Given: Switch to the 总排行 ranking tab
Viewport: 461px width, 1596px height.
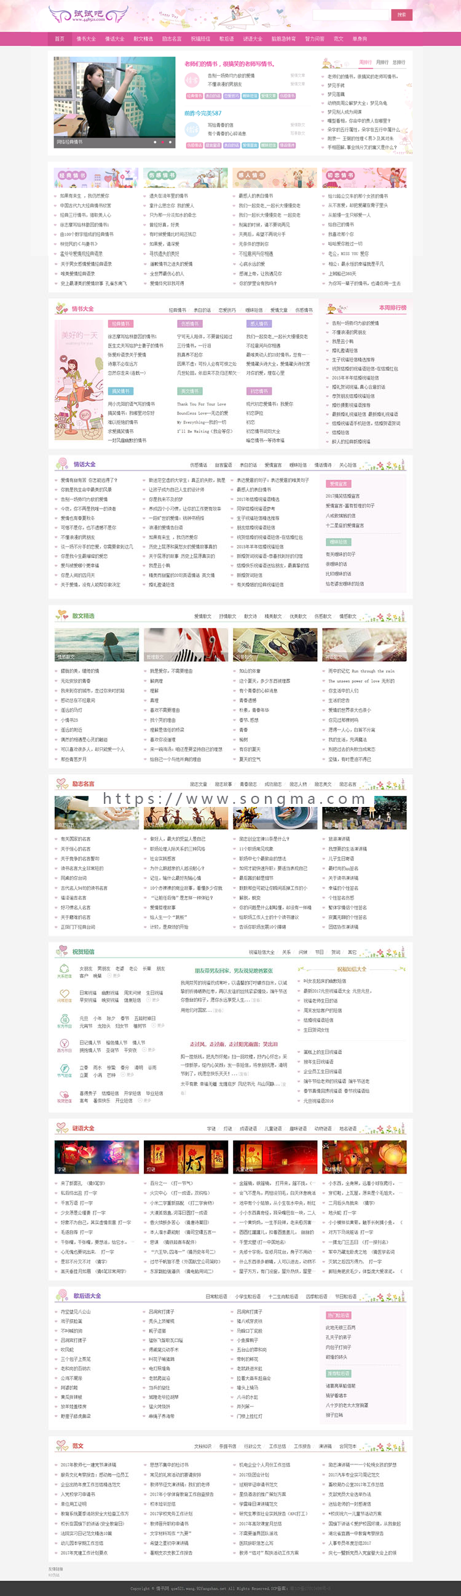Looking at the screenshot, I should tap(399, 63).
